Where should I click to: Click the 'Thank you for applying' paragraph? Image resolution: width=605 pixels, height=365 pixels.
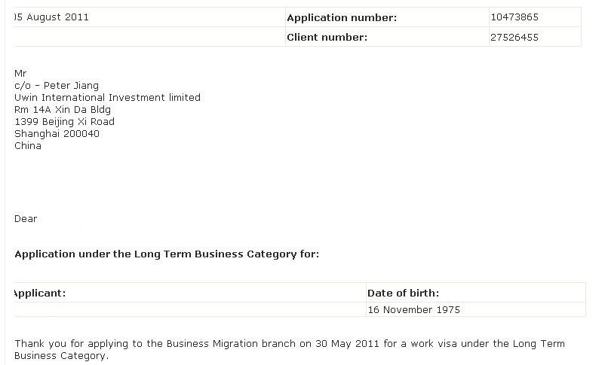(x=290, y=350)
